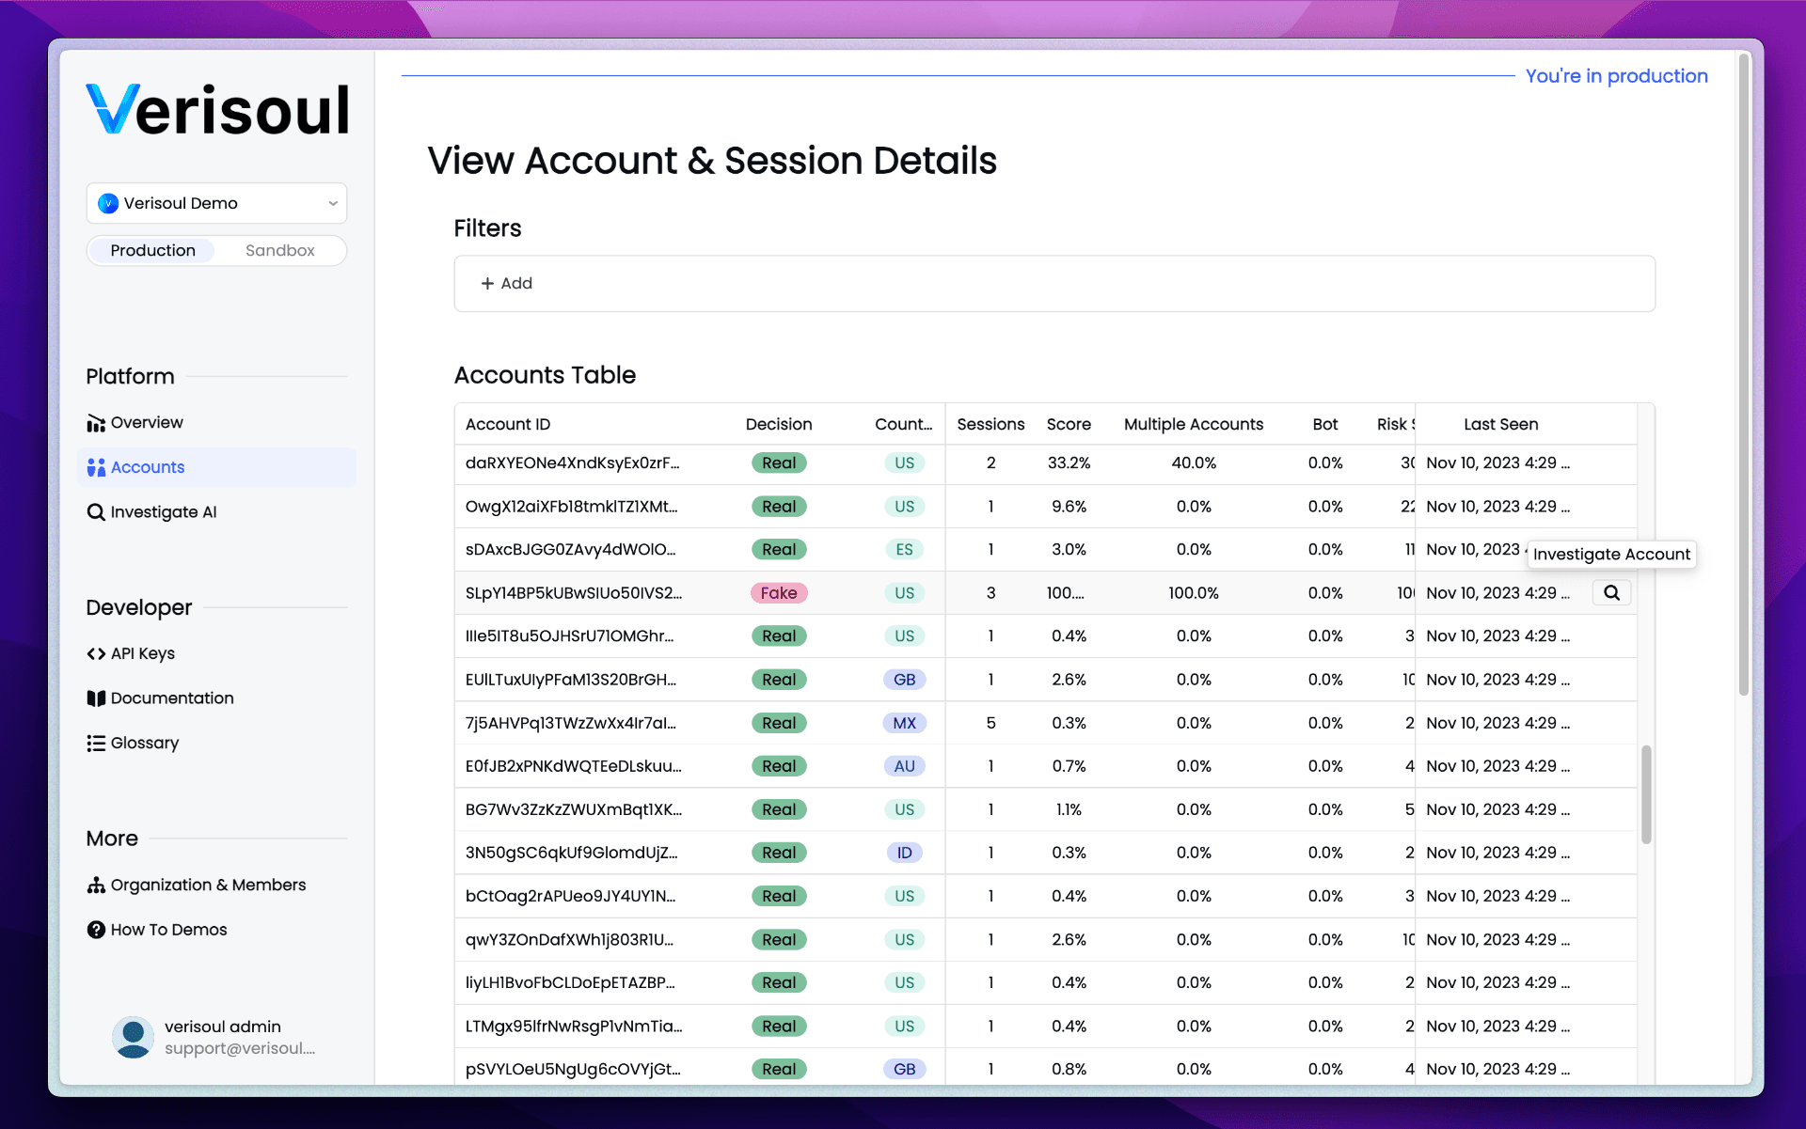The width and height of the screenshot is (1806, 1129).
Task: Sort by Multiple Accounts column header
Action: [x=1194, y=424]
